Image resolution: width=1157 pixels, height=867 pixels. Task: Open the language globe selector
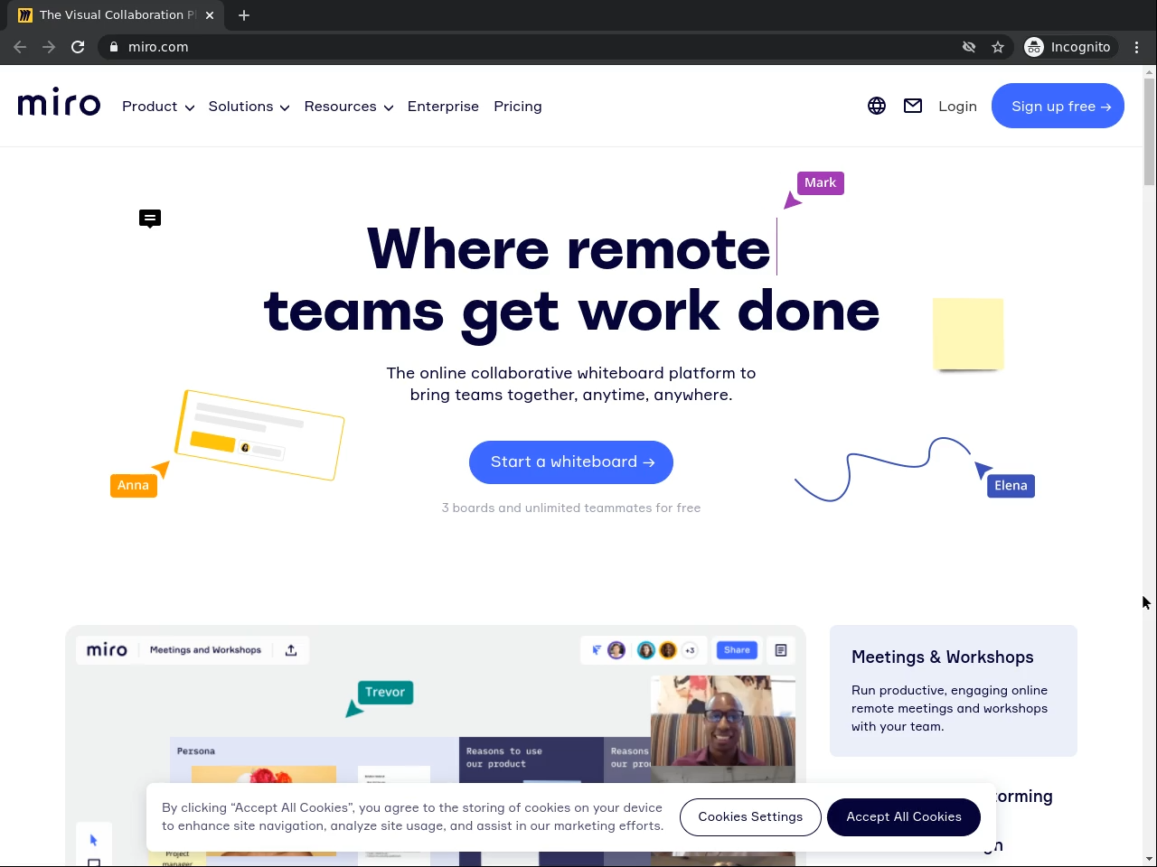tap(877, 106)
